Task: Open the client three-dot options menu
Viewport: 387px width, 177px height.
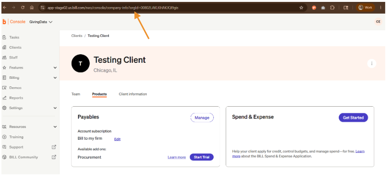Action: tap(372, 64)
